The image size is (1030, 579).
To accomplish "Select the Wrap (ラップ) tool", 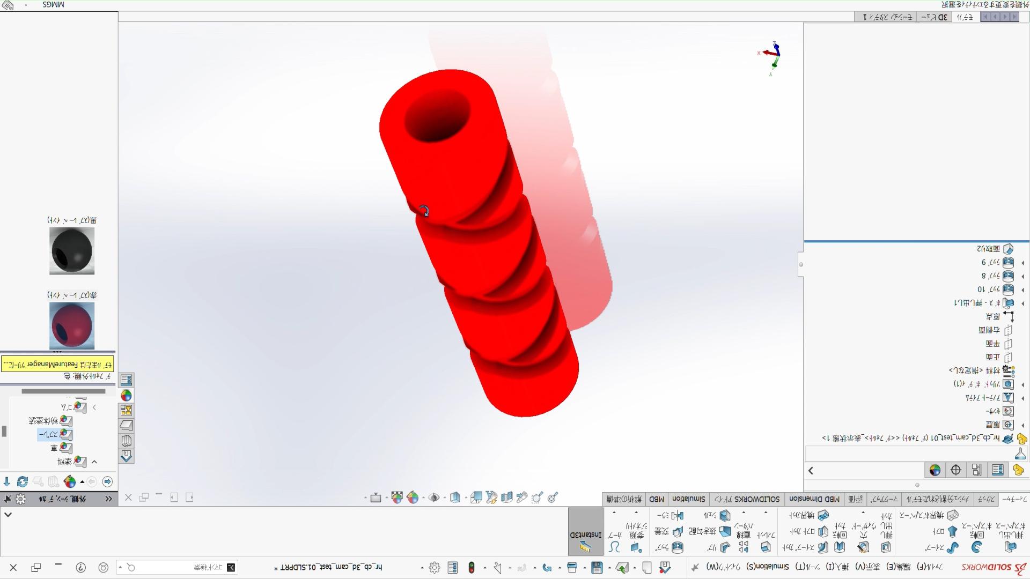I will coord(669,547).
